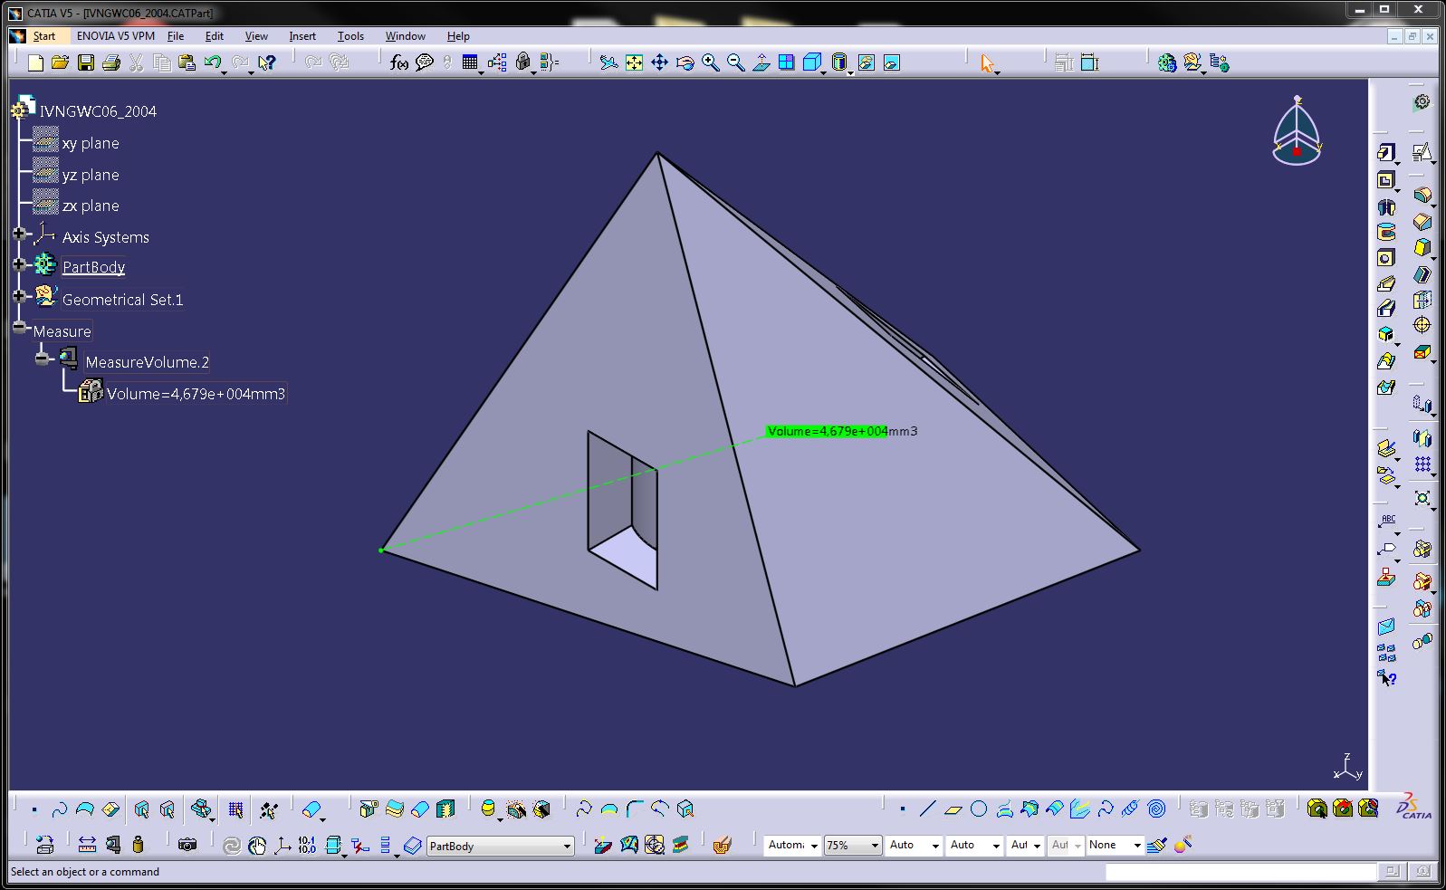Open the File menu
The height and width of the screenshot is (890, 1446).
tap(176, 36)
